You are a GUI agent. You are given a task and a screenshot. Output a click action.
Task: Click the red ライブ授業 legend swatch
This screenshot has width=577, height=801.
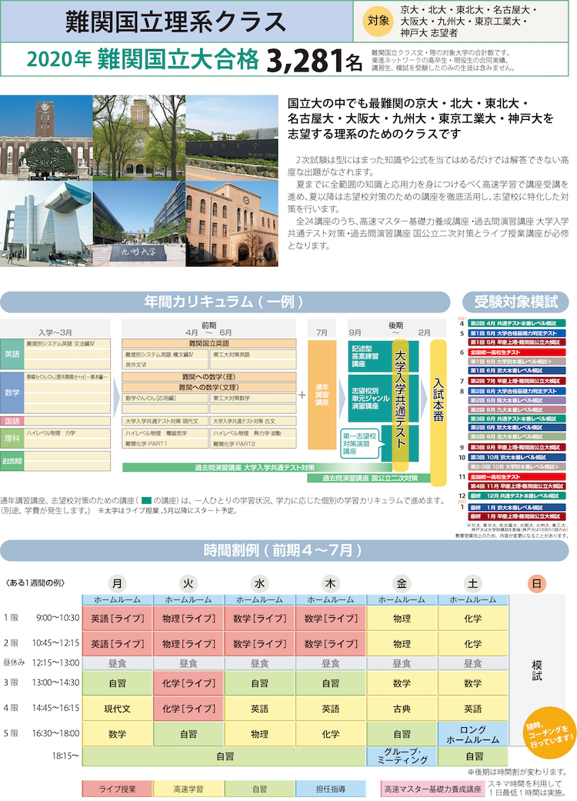(x=117, y=789)
